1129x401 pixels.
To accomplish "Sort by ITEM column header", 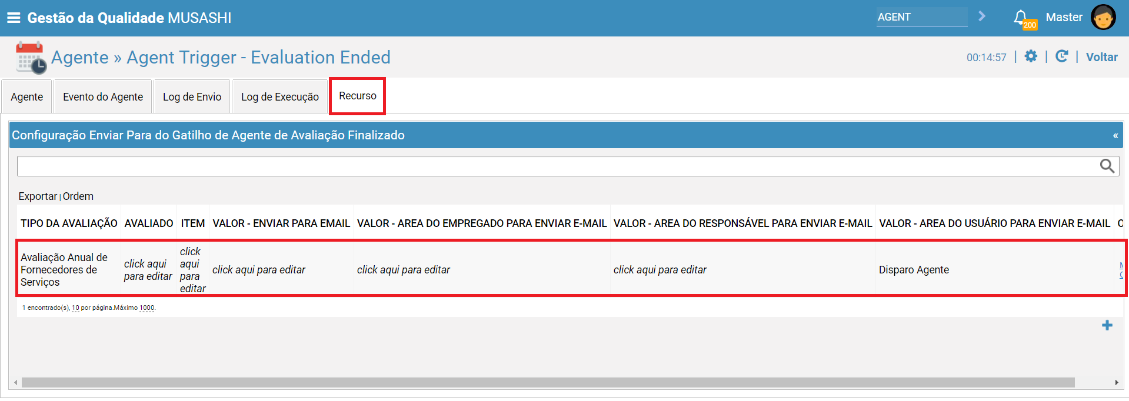I will click(193, 223).
